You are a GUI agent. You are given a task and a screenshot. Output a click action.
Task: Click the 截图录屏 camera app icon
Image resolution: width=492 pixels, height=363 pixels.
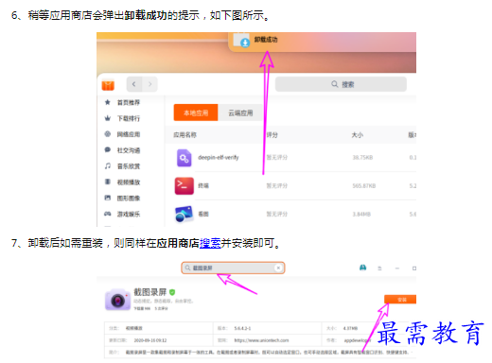[x=117, y=300]
